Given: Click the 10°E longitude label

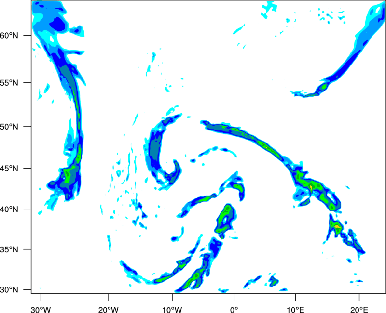Looking at the screenshot, I should click(x=295, y=310).
